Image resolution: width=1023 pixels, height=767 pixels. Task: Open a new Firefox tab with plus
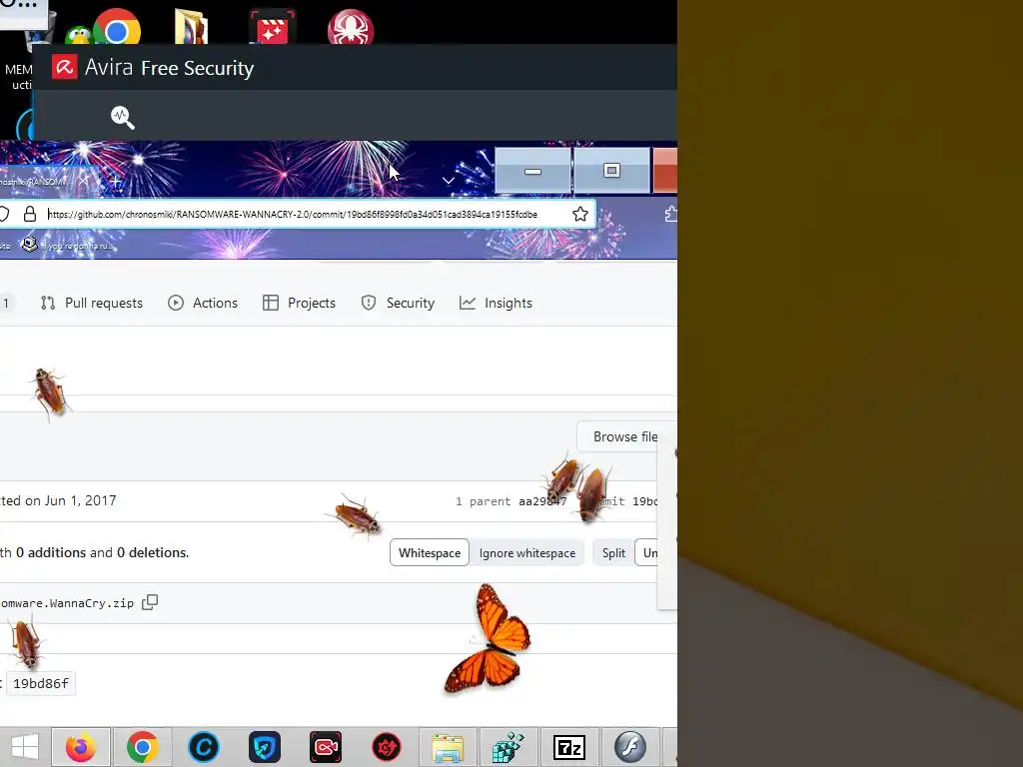click(116, 182)
